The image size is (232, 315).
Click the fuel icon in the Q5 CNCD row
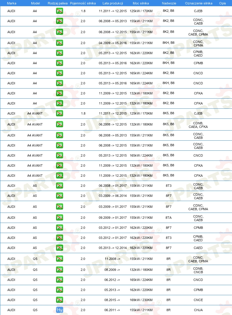59,280
